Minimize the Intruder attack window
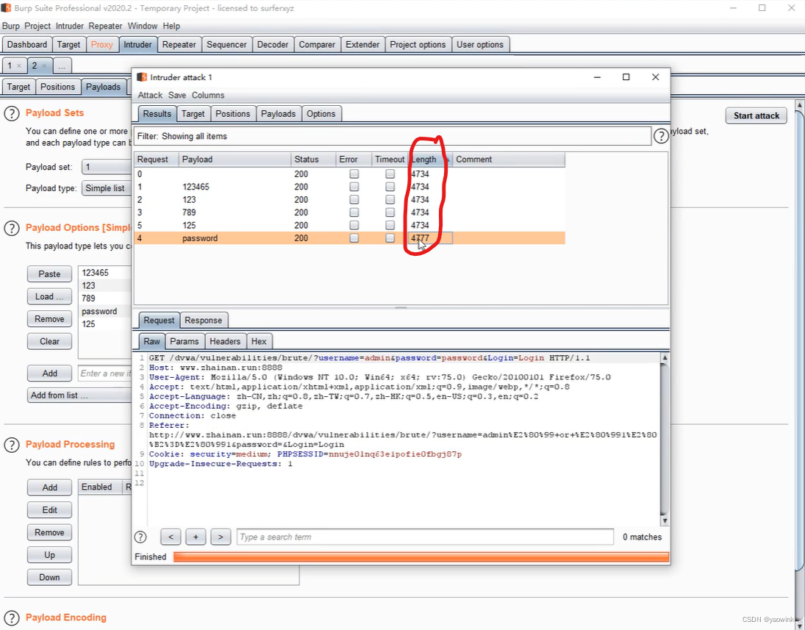This screenshot has height=630, width=805. [597, 77]
